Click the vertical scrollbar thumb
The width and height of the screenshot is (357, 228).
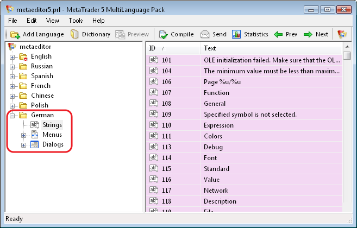coord(347,56)
